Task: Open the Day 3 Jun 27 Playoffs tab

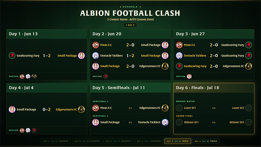Action: 118,141
